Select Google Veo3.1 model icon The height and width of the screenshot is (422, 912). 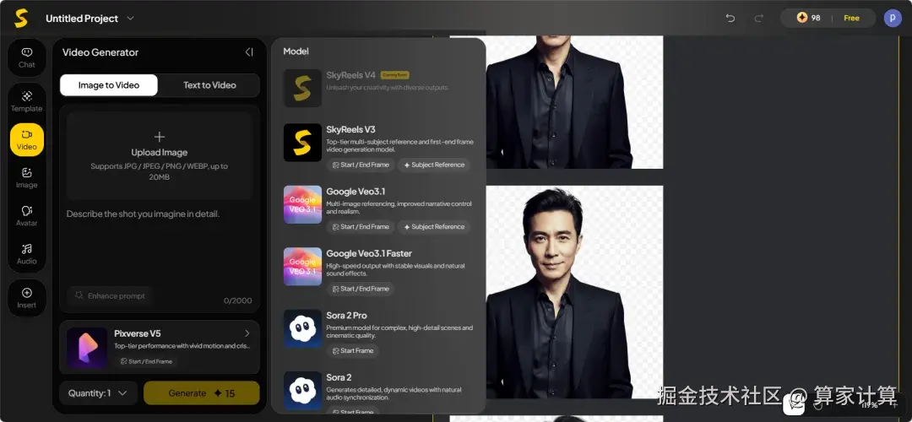(302, 204)
